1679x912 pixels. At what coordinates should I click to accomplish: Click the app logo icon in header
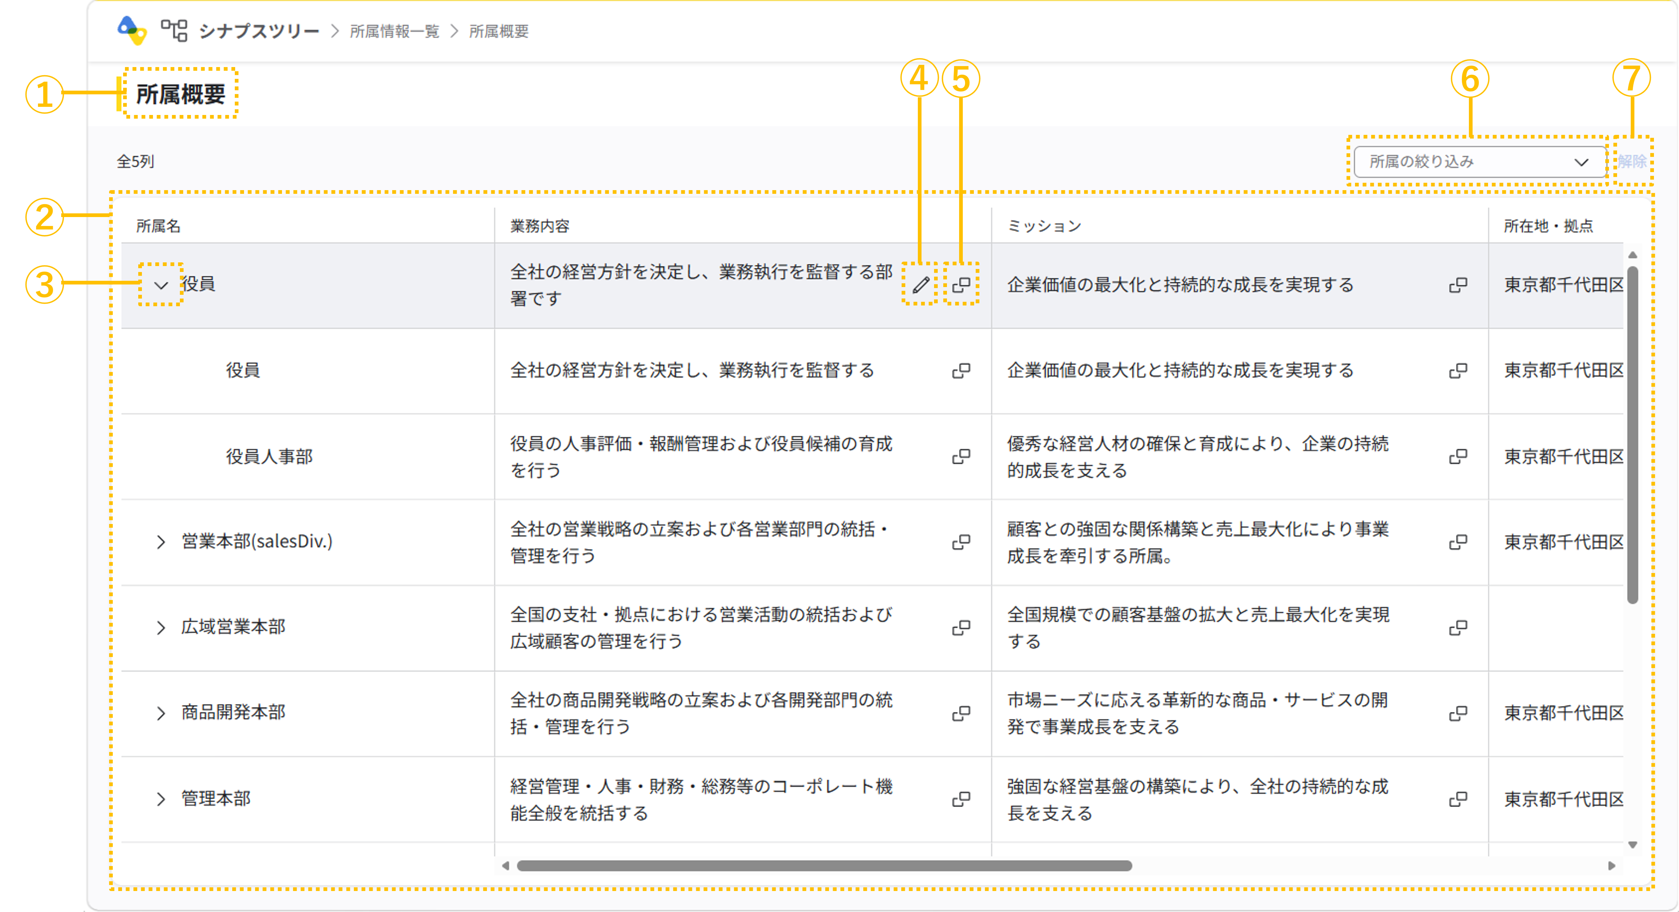click(132, 31)
